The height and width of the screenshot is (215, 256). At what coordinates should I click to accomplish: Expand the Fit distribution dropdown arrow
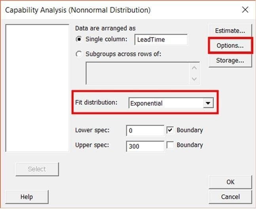(x=208, y=103)
